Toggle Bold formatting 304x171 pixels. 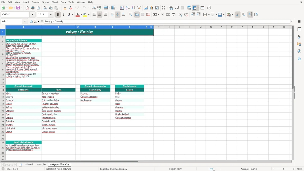click(x=58, y=15)
